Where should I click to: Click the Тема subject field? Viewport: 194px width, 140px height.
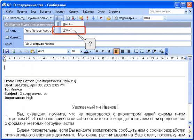(108, 44)
